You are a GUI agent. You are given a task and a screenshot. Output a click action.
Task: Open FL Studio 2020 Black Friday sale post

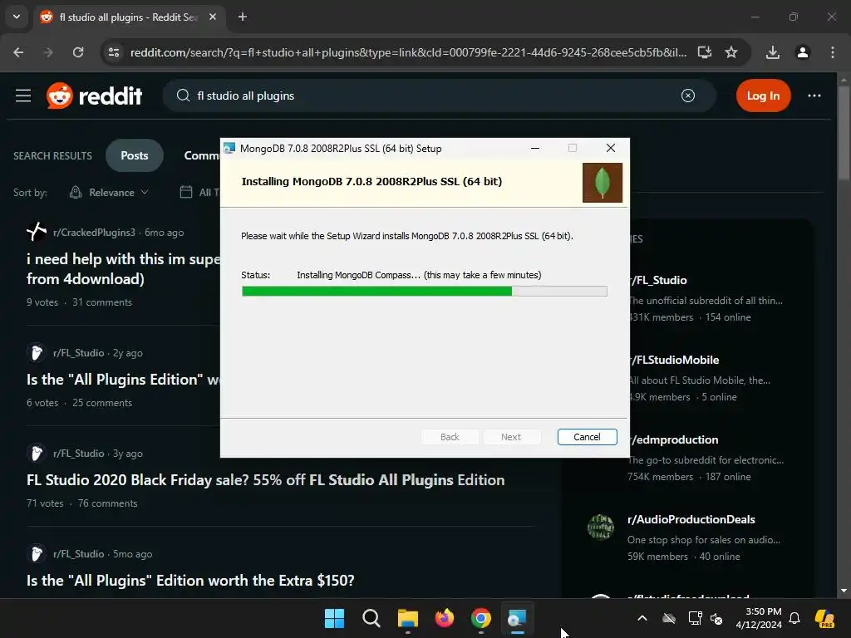(x=265, y=480)
